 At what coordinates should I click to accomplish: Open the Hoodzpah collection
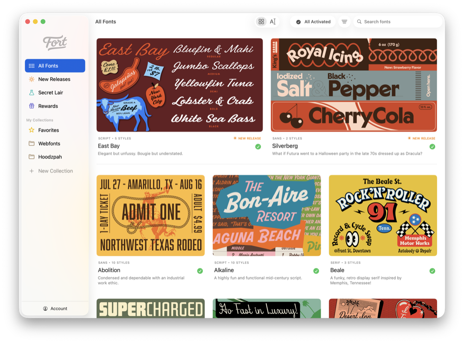(55, 157)
